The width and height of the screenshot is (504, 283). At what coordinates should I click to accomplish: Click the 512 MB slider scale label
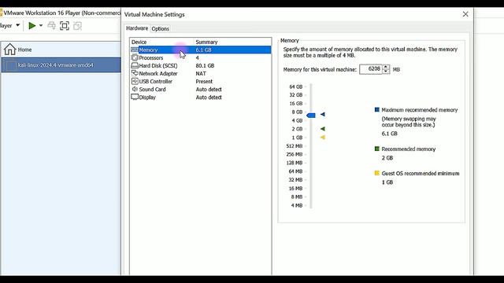pos(294,146)
